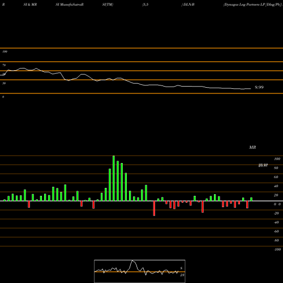
Task: Open the mini overview chart thumbnail
Action: pos(140,271)
